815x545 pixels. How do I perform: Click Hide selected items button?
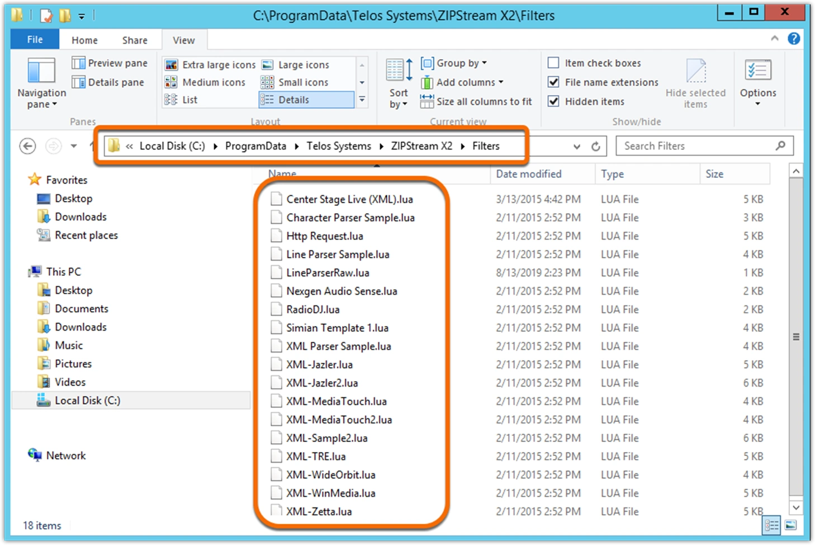pyautogui.click(x=695, y=83)
